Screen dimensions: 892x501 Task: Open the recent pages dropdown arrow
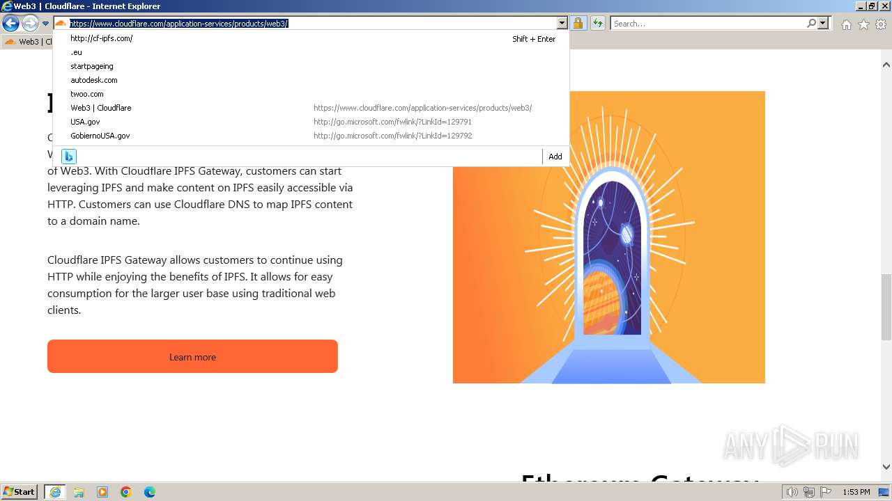click(x=46, y=24)
